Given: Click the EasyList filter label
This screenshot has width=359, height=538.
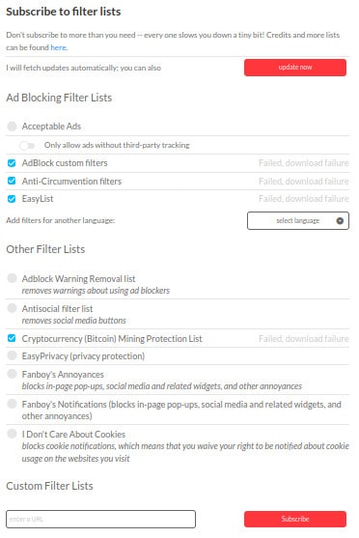Looking at the screenshot, I should click(x=38, y=199).
